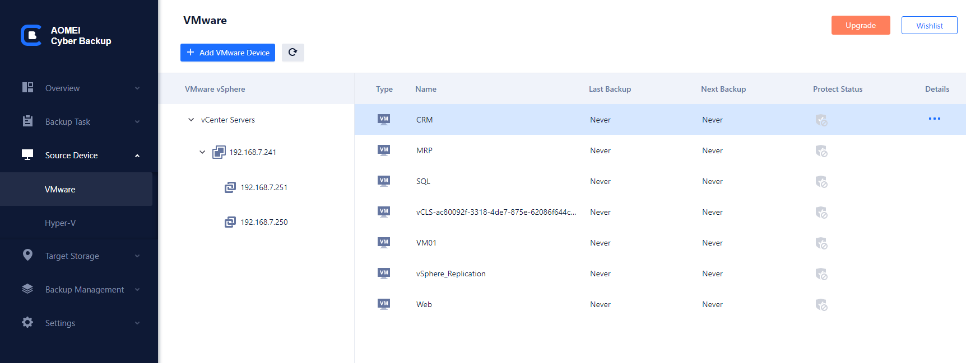Expand the Settings menu chevron
Screen dimensions: 966x363
pos(137,323)
